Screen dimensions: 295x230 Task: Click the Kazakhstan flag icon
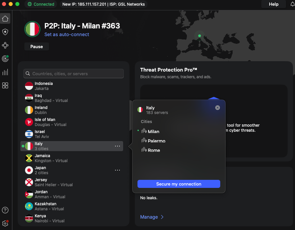tap(29, 207)
